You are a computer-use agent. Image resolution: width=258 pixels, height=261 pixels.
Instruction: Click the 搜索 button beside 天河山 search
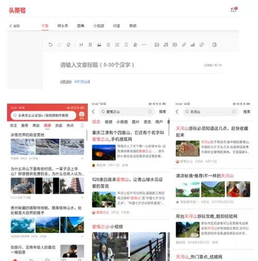pyautogui.click(x=247, y=112)
